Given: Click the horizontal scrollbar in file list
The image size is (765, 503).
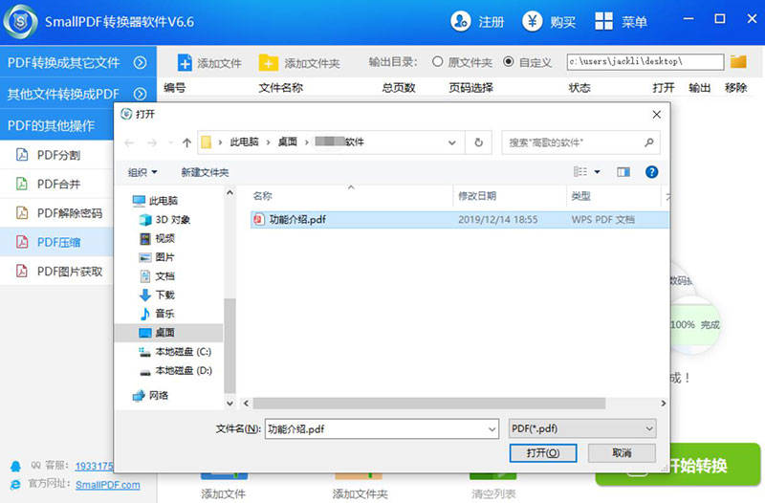Looking at the screenshot, I should point(429,404).
